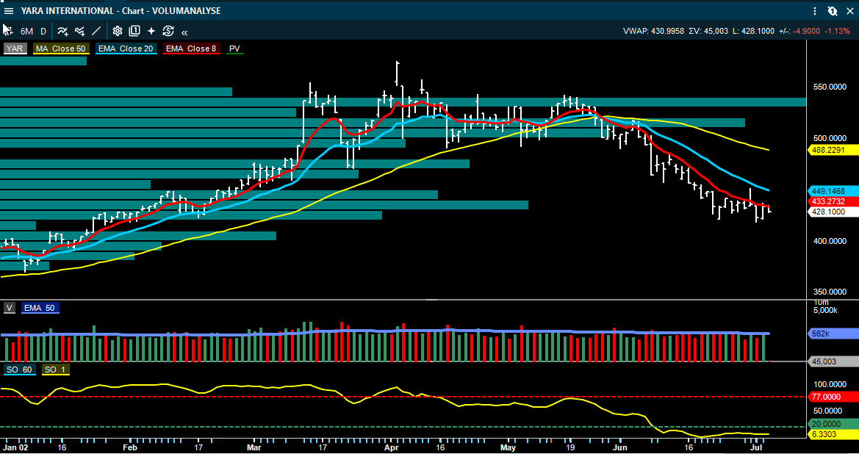
Task: Click the 488.2291 yellow price tag
Action: pyautogui.click(x=833, y=150)
